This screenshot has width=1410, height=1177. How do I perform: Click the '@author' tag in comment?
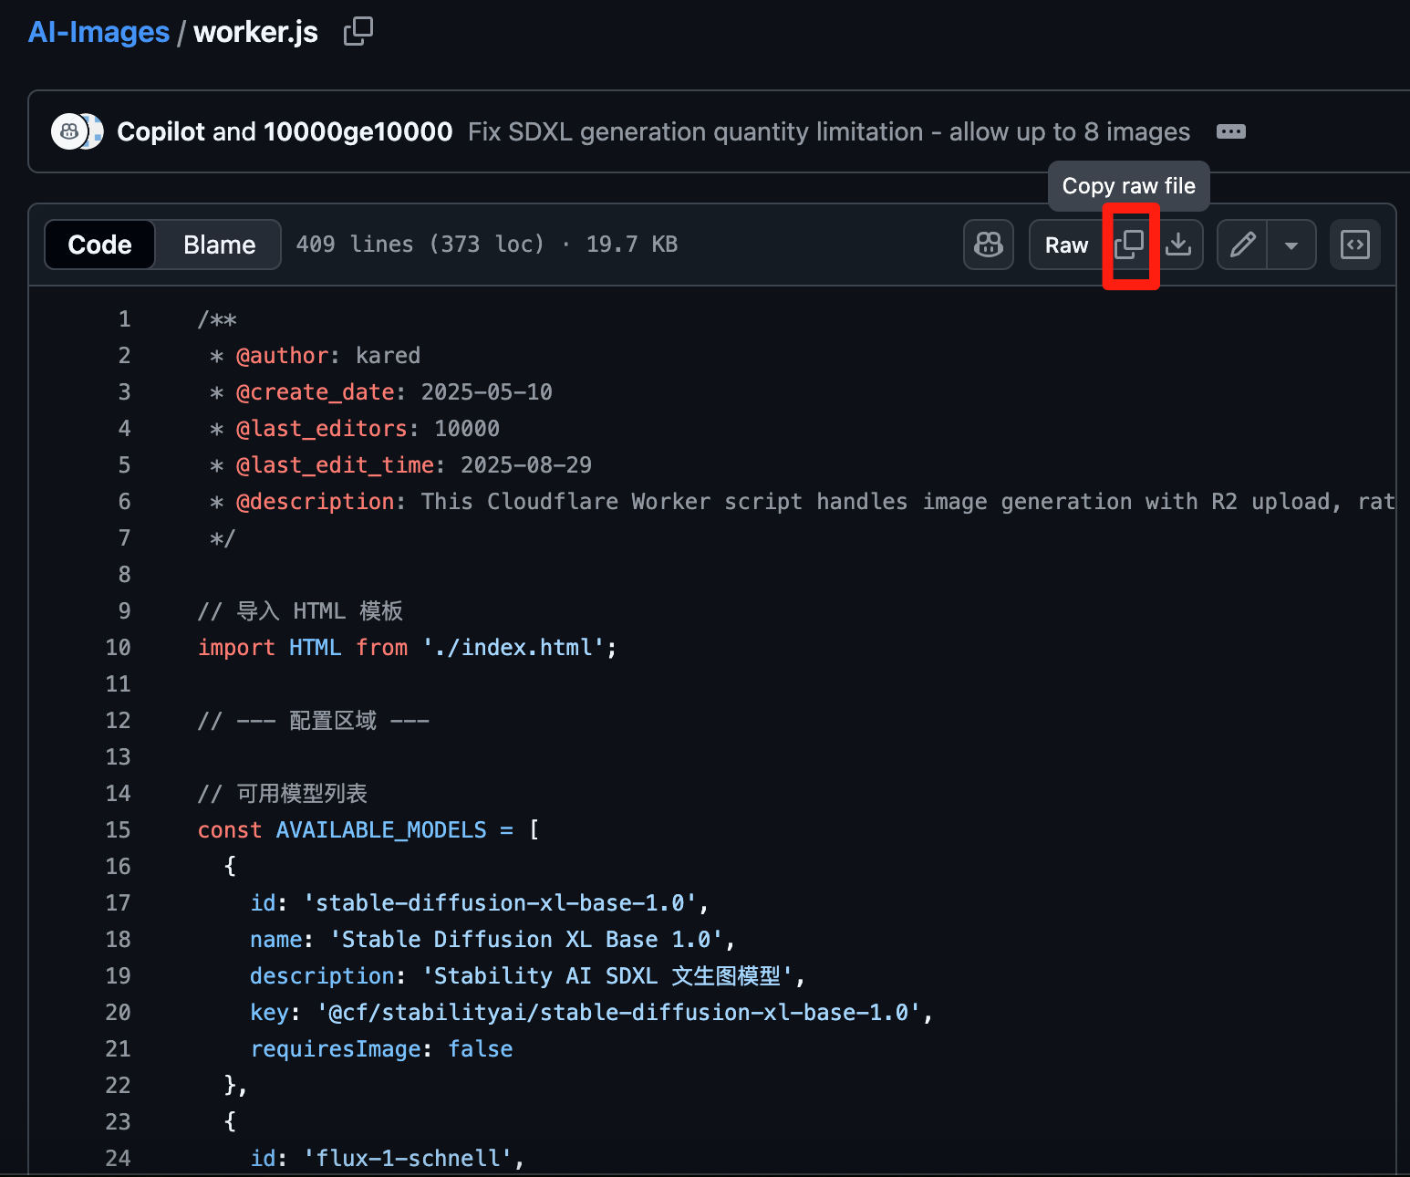(x=282, y=356)
